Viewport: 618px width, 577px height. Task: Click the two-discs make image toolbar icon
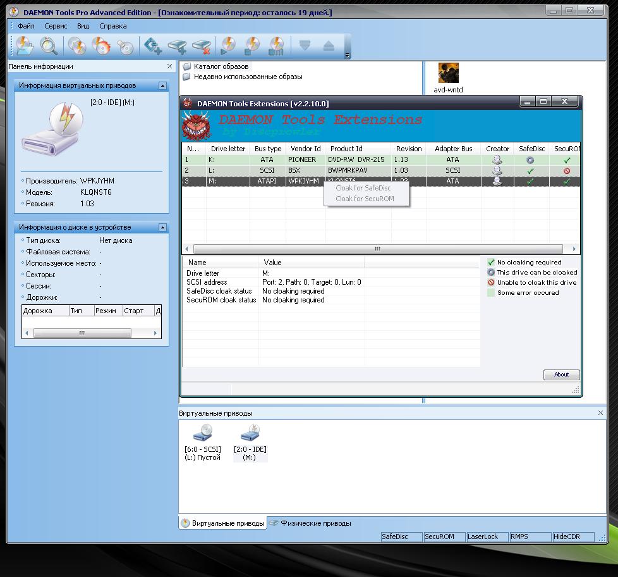pyautogui.click(x=77, y=46)
